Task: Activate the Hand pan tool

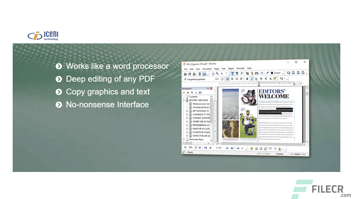Action: pos(213,74)
